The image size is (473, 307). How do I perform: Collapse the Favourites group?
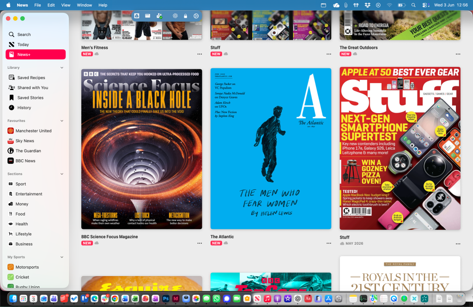click(62, 120)
